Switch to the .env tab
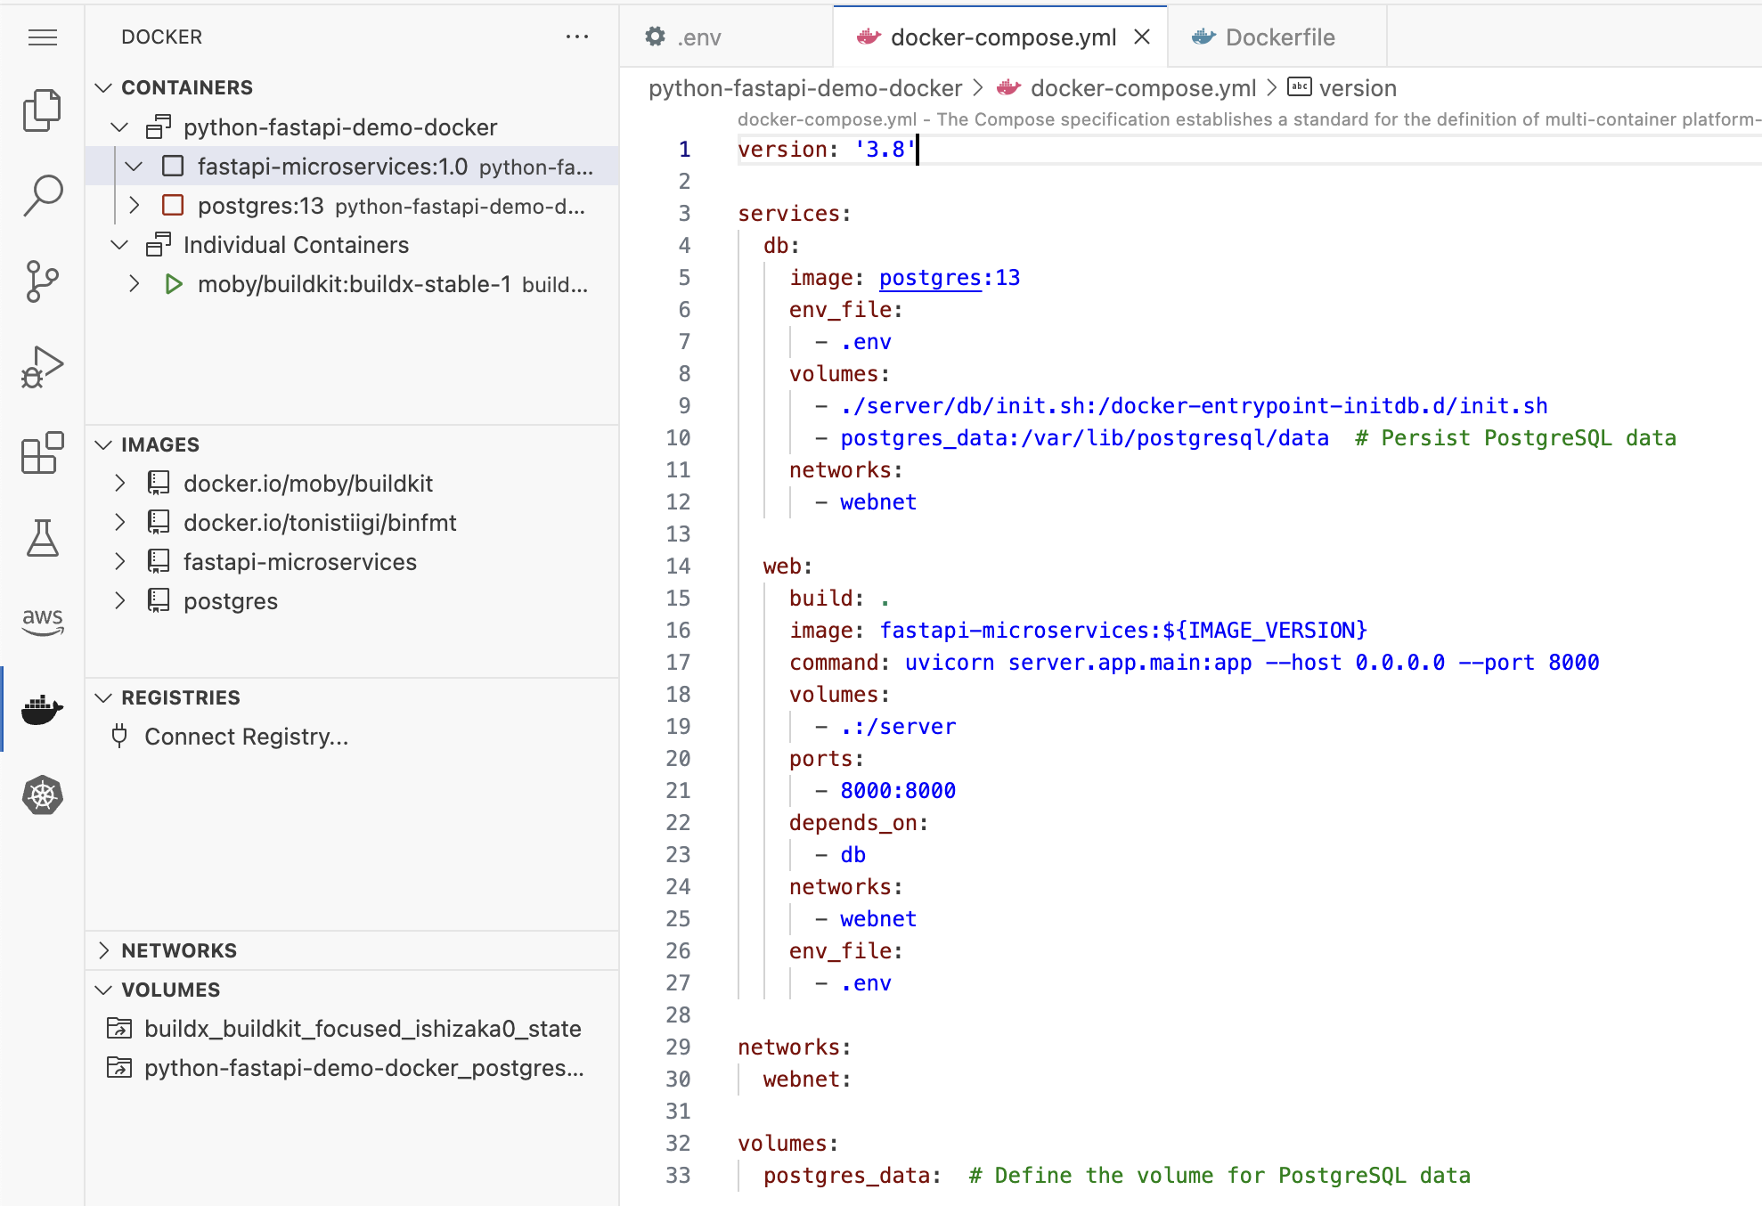Screen dimensions: 1762x1206 click(x=726, y=37)
